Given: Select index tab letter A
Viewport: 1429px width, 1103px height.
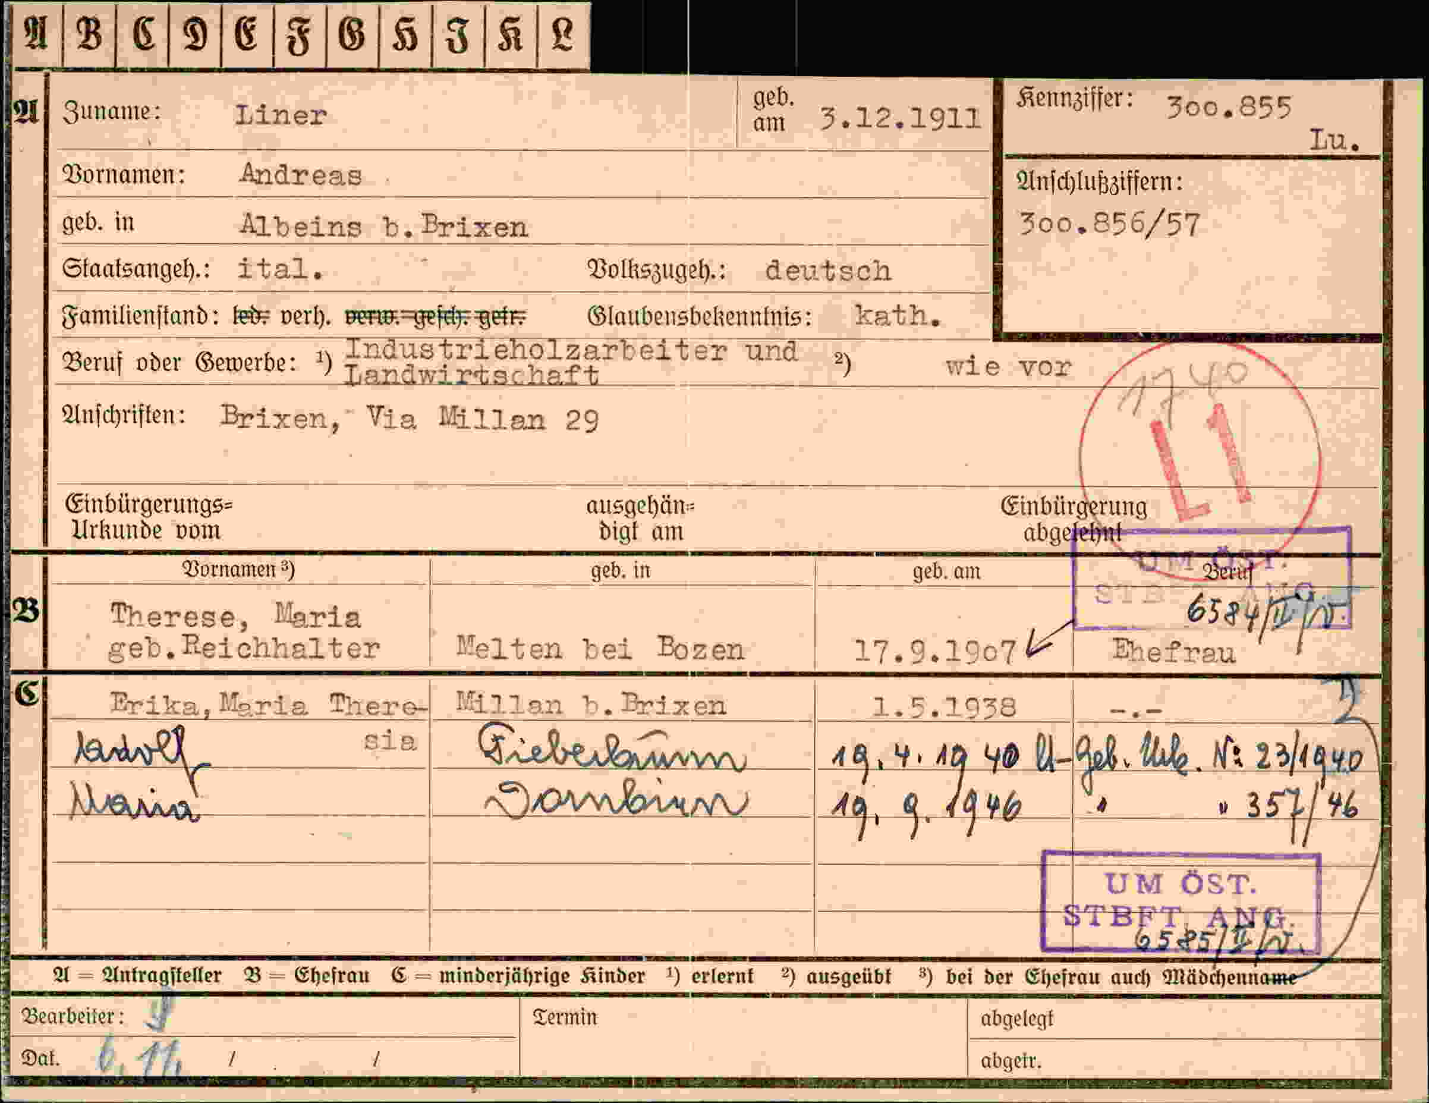Looking at the screenshot, I should pos(36,34).
